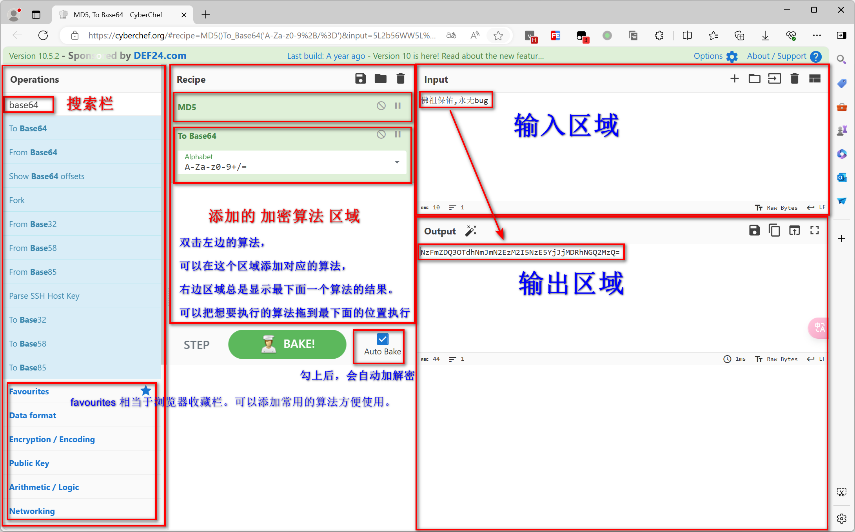Click the BAKE! button
The width and height of the screenshot is (855, 532).
(x=287, y=344)
